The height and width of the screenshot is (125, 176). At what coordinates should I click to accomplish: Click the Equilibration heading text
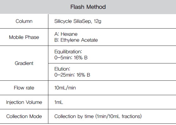coord(68,52)
